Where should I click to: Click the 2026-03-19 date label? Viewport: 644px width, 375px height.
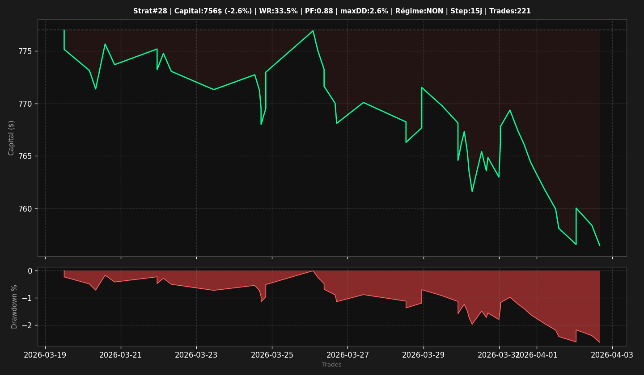(x=45, y=355)
